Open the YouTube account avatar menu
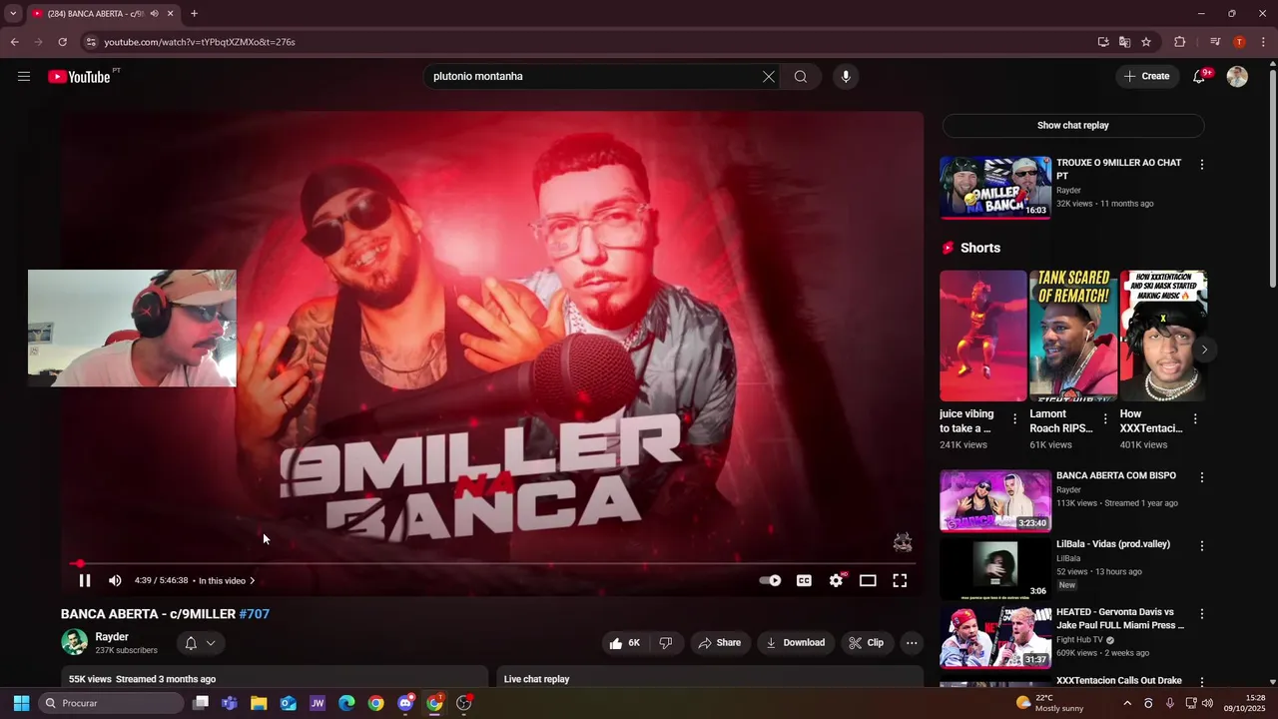The width and height of the screenshot is (1278, 719). (1237, 77)
